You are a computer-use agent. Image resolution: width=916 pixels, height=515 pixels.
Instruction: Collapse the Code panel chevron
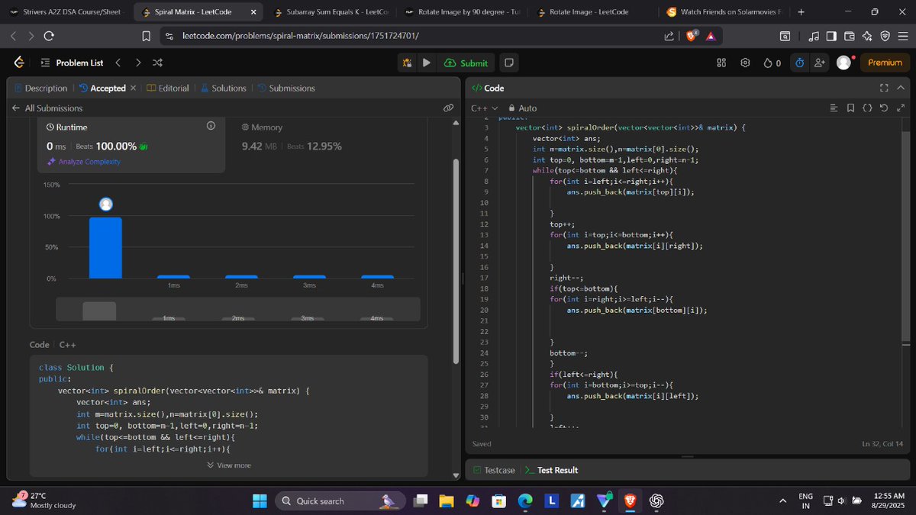click(x=901, y=88)
